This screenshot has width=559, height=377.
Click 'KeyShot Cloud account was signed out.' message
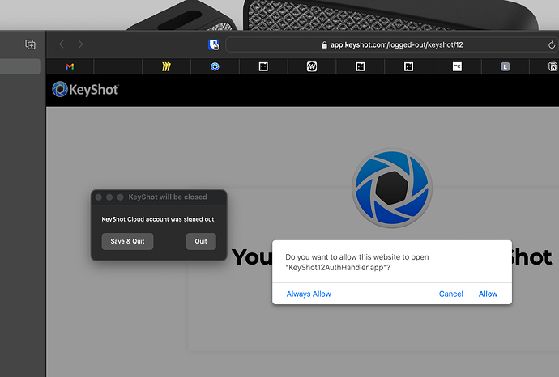[159, 219]
